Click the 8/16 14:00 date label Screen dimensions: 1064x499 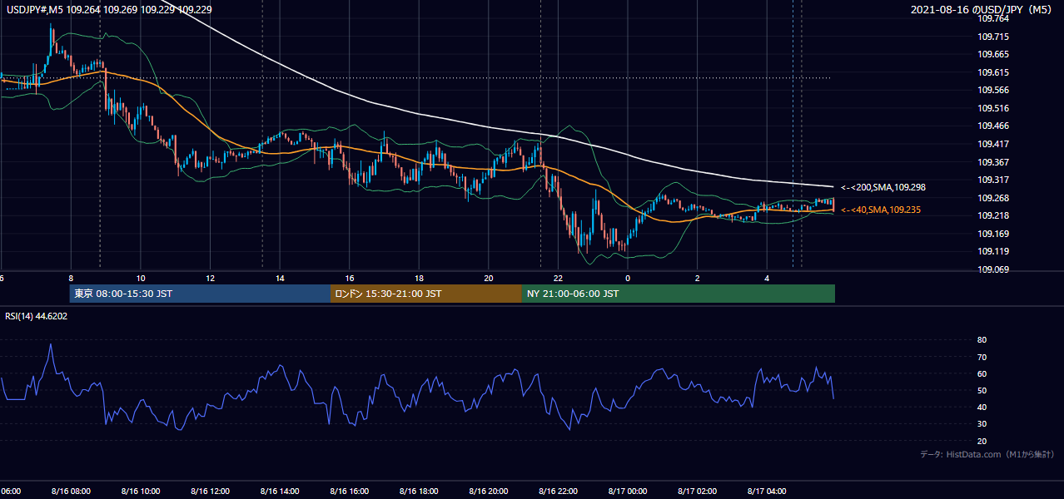point(280,492)
